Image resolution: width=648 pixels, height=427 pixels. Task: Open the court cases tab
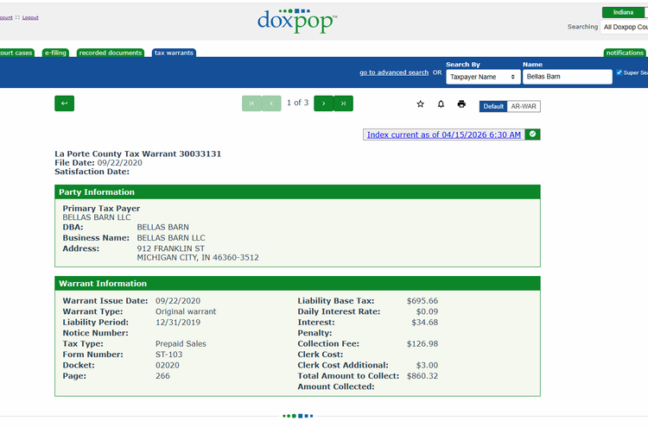coord(16,53)
